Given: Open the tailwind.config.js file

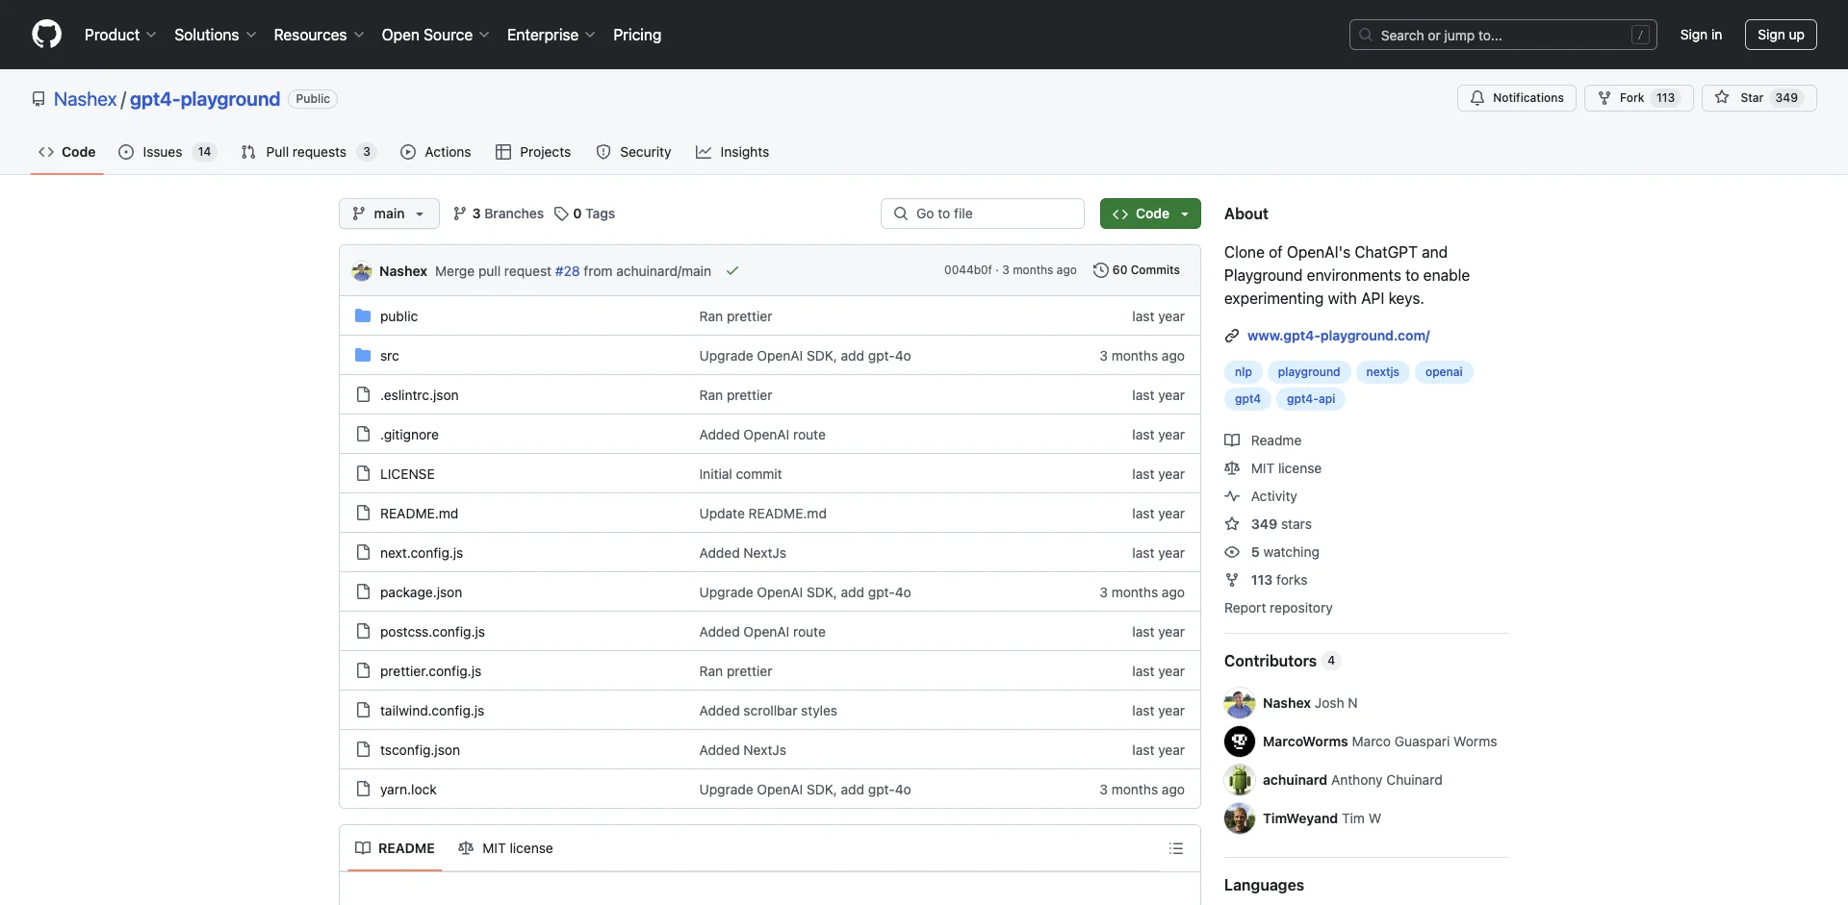Looking at the screenshot, I should click(432, 711).
